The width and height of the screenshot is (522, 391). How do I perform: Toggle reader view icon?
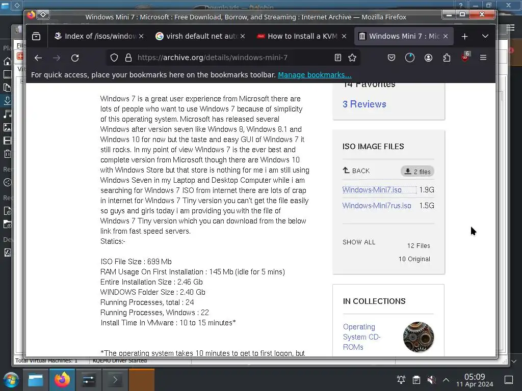[338, 58]
